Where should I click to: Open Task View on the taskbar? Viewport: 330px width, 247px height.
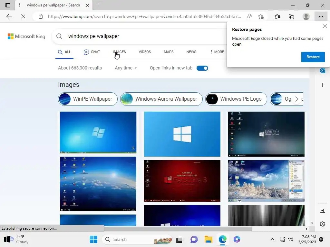(x=179, y=239)
